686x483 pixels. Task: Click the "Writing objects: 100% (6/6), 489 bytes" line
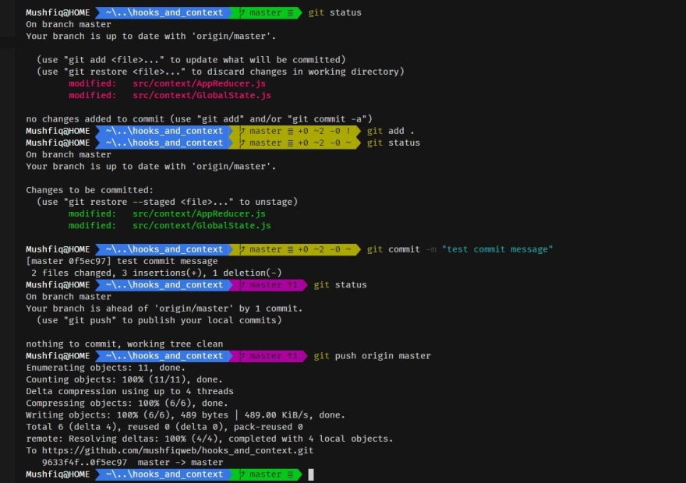tap(186, 414)
